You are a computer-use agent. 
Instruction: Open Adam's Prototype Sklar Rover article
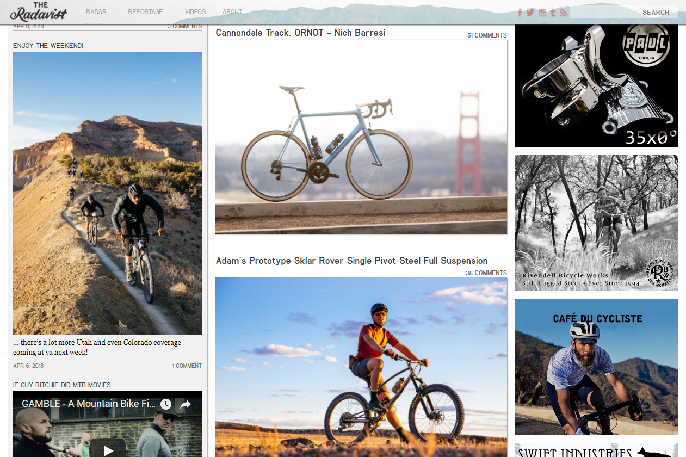(x=351, y=261)
